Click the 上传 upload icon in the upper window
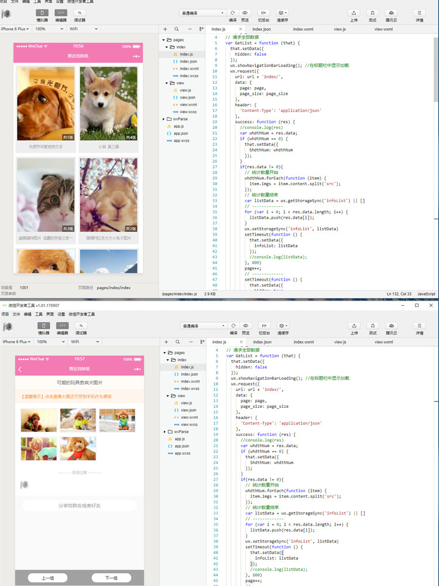 click(354, 12)
